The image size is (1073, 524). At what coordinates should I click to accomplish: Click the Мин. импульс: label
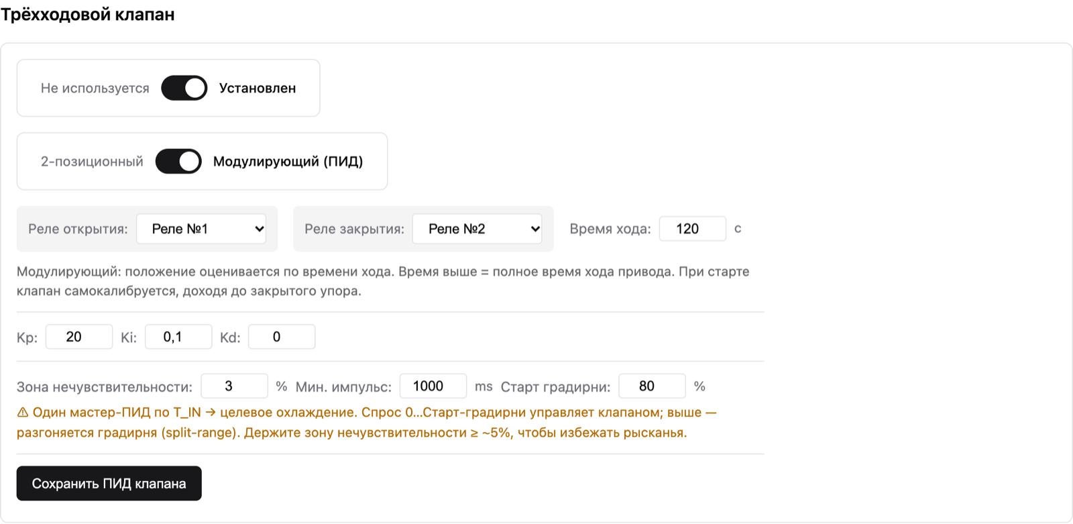pyautogui.click(x=343, y=387)
